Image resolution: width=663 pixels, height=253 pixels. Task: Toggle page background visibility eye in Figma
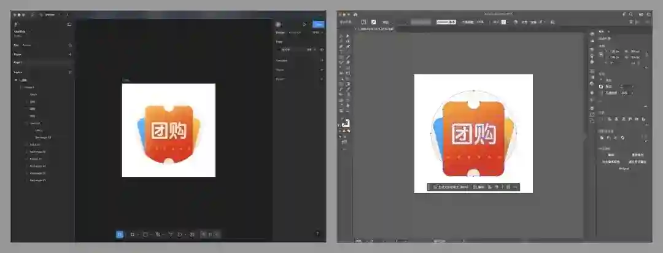pyautogui.click(x=322, y=50)
